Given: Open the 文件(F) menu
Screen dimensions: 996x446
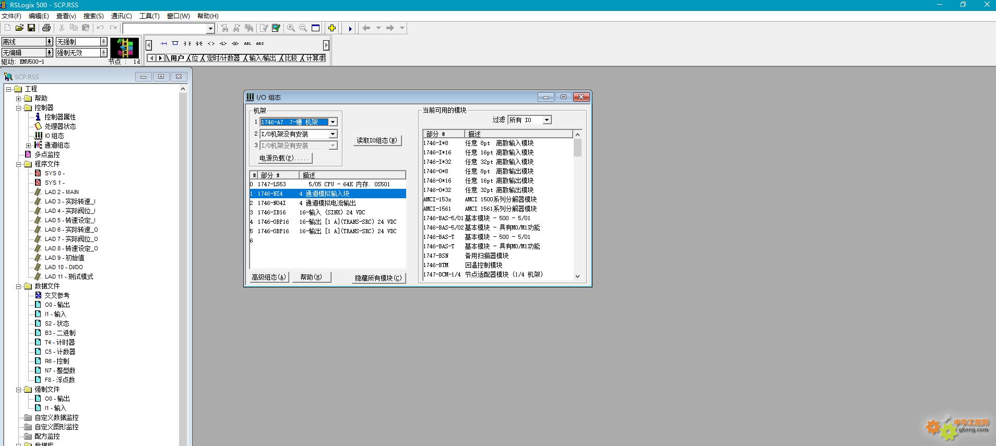Looking at the screenshot, I should [x=11, y=16].
